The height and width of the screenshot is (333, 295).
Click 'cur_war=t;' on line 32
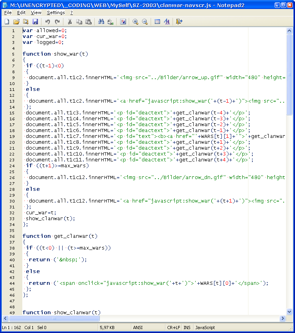coord(41,213)
